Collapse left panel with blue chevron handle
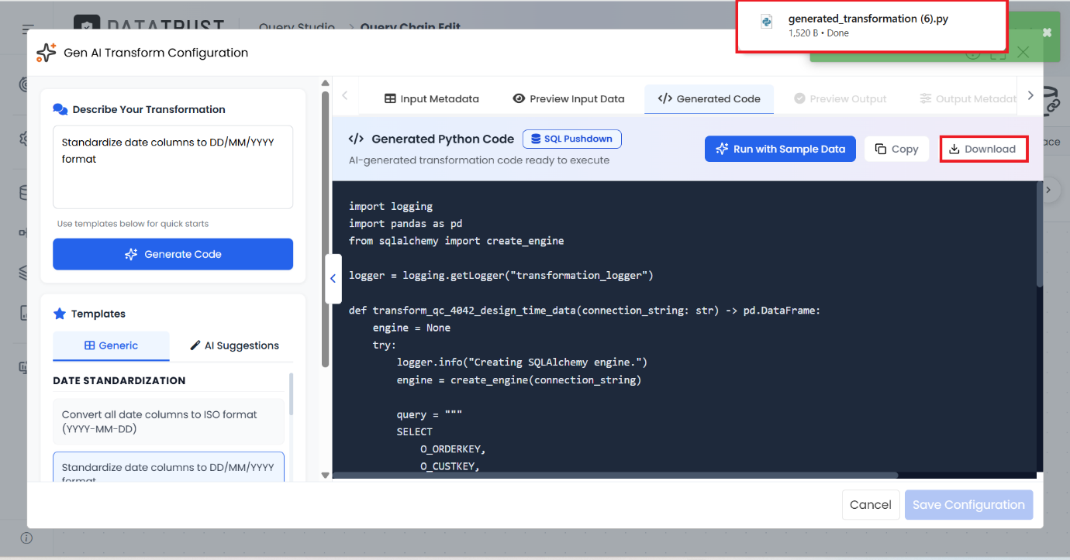 tap(333, 279)
